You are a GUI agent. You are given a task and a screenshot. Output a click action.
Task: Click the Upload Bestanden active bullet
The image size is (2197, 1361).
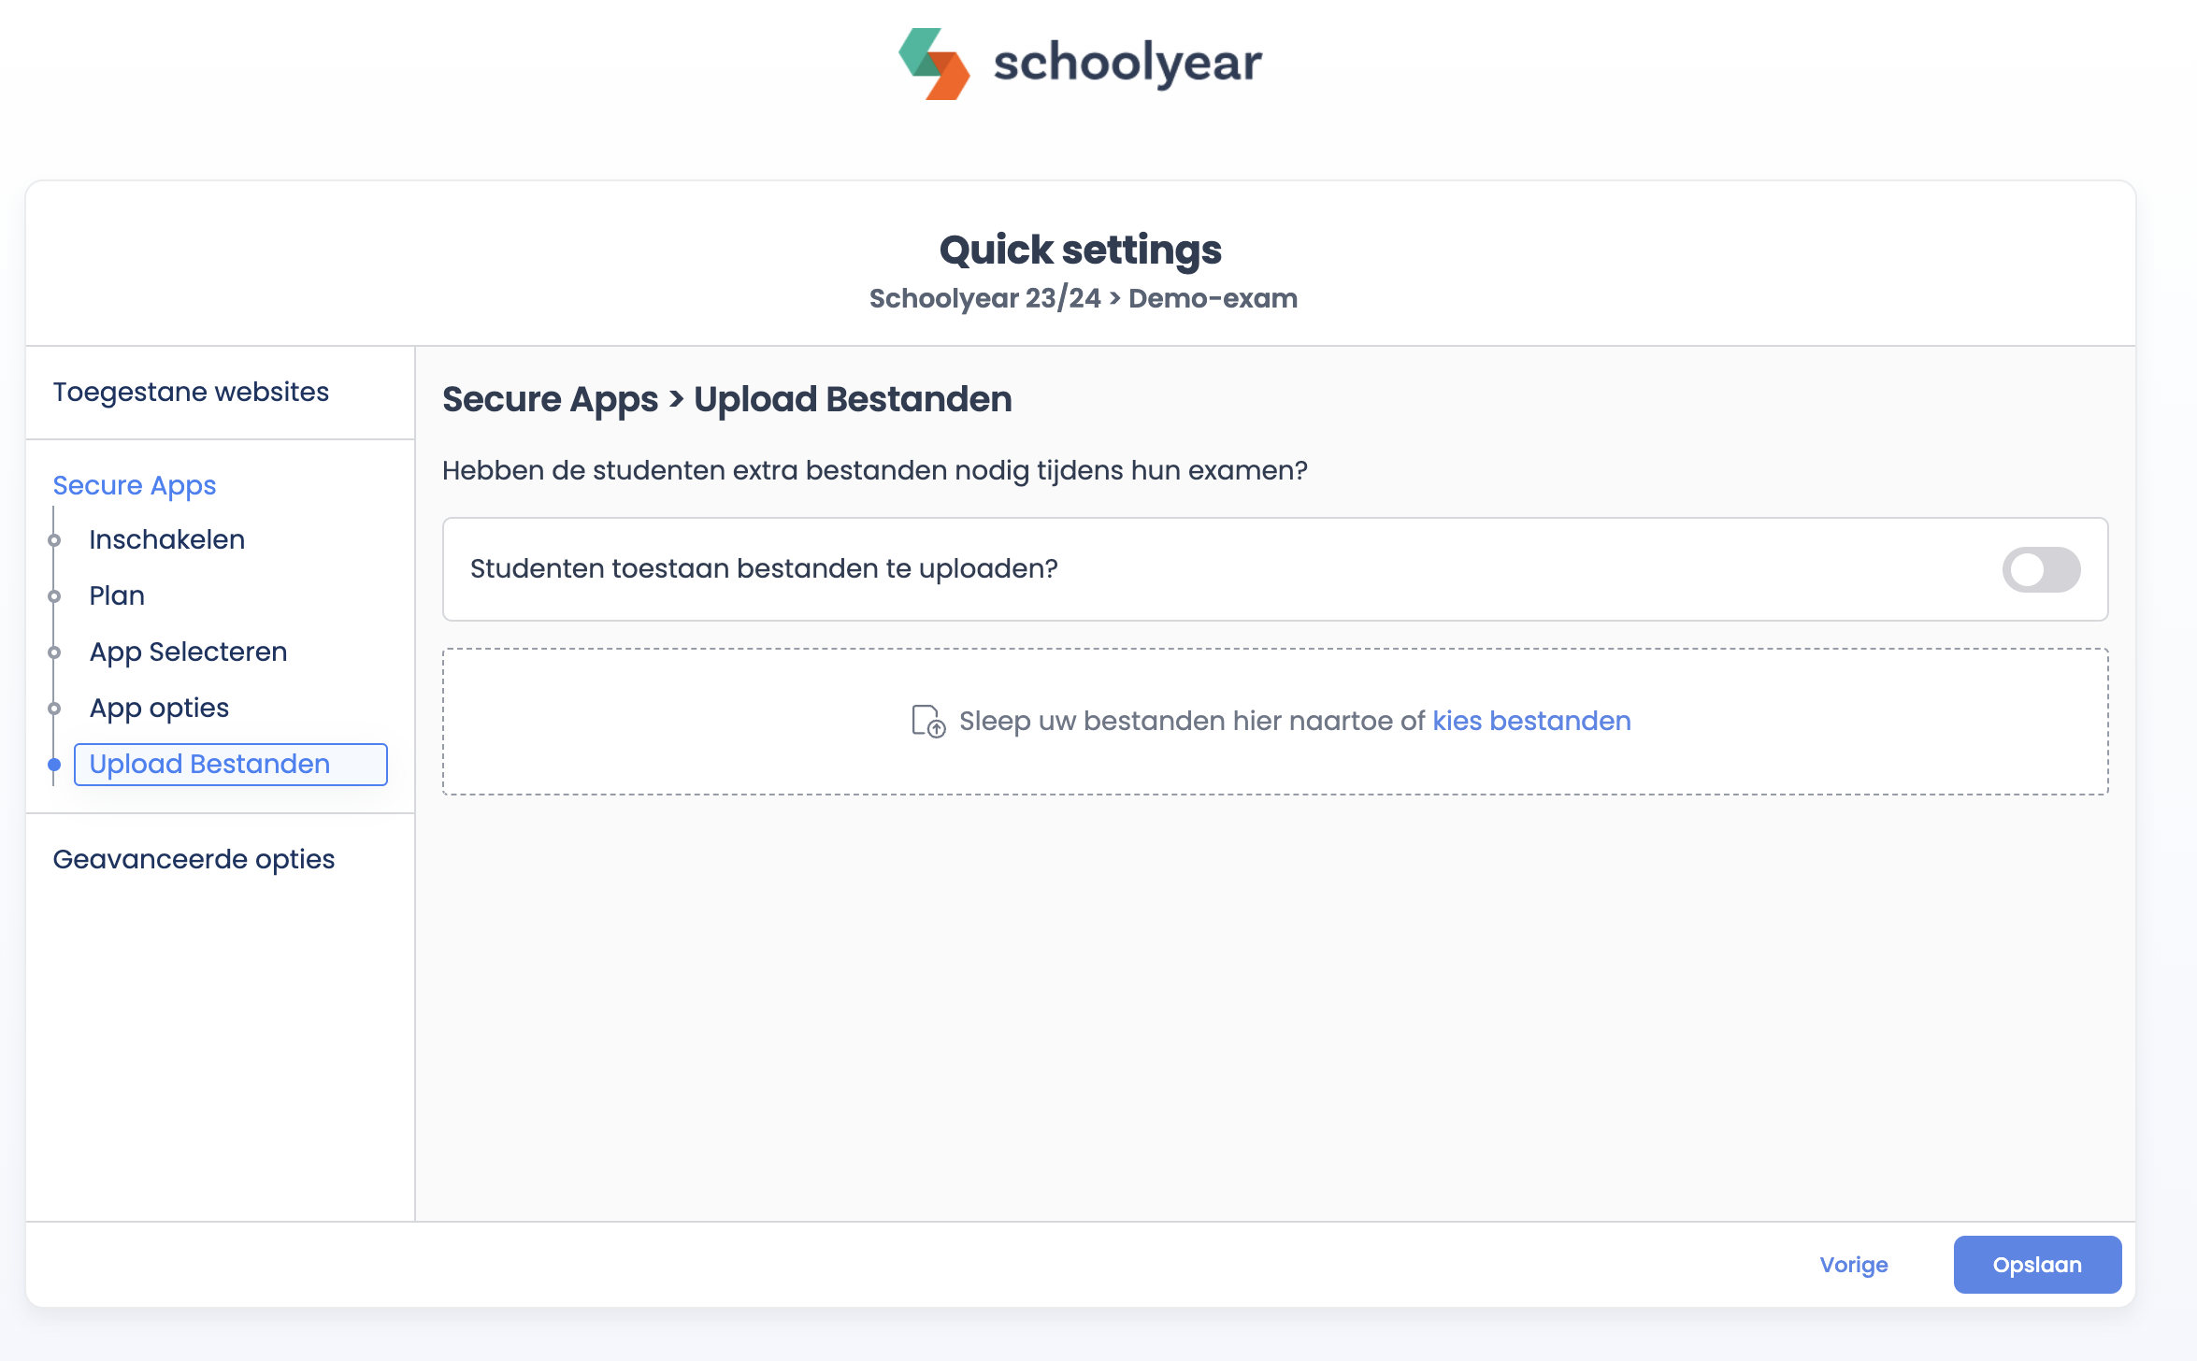54,765
